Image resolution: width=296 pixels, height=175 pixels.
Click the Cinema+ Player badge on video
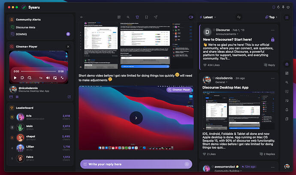(x=179, y=90)
